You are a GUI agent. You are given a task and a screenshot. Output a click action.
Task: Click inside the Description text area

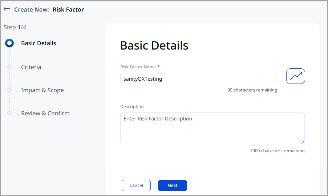(212, 128)
